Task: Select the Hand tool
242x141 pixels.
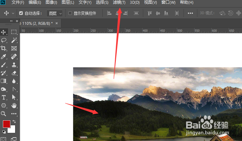Action: click(14, 106)
